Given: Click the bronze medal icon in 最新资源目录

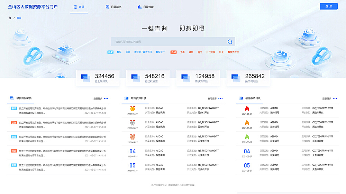Looking at the screenshot, I should (133, 137).
